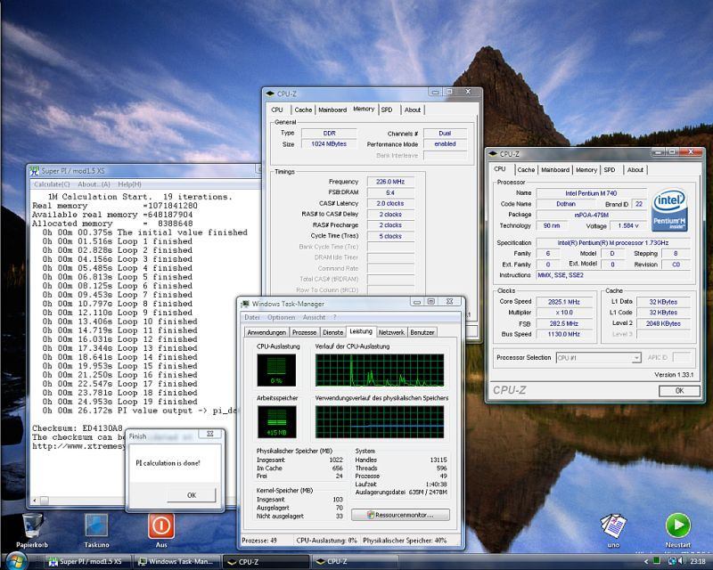The width and height of the screenshot is (713, 570).
Task: Click the physical memory history graph
Action: click(380, 422)
